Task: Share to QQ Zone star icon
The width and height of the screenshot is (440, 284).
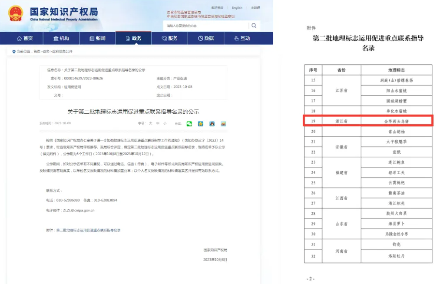Action: coord(201,124)
